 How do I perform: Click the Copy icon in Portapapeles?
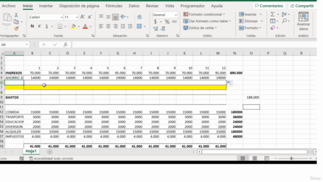pyautogui.click(x=16, y=21)
